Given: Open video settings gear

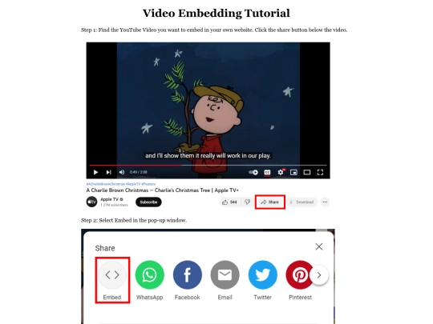Looking at the screenshot, I should click(281, 172).
